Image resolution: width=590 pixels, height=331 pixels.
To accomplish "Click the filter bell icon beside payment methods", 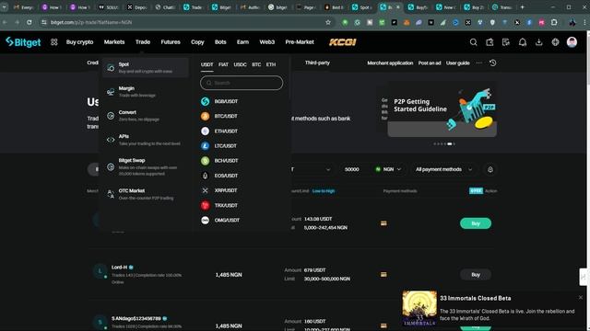I will click(x=490, y=169).
